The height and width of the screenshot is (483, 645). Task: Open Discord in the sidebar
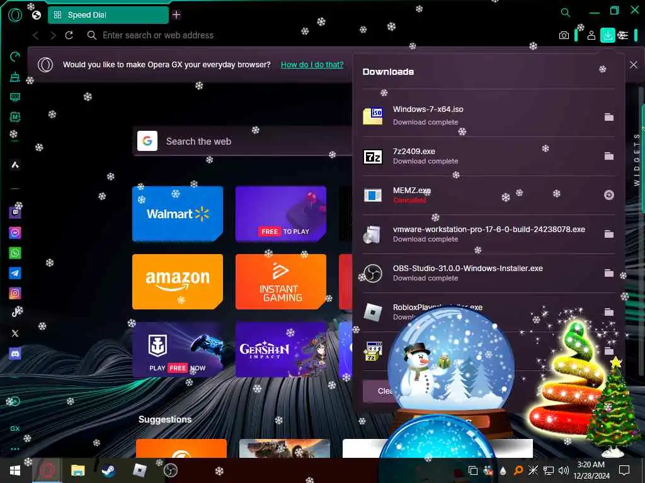pyautogui.click(x=15, y=353)
